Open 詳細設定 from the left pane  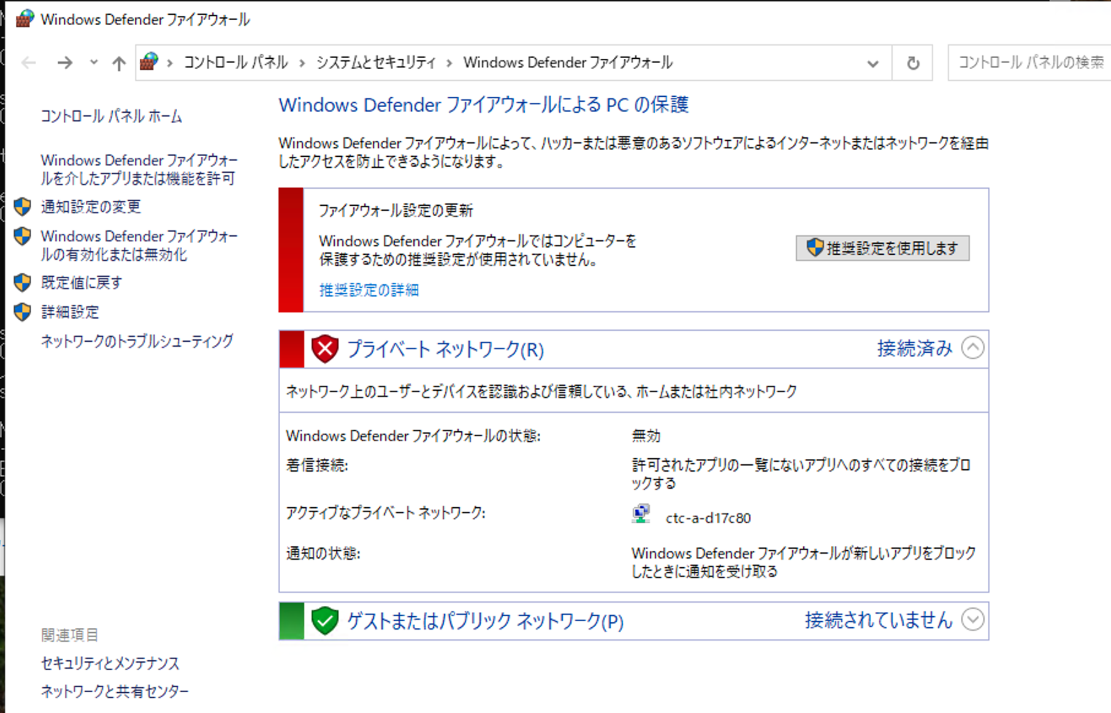click(x=70, y=312)
